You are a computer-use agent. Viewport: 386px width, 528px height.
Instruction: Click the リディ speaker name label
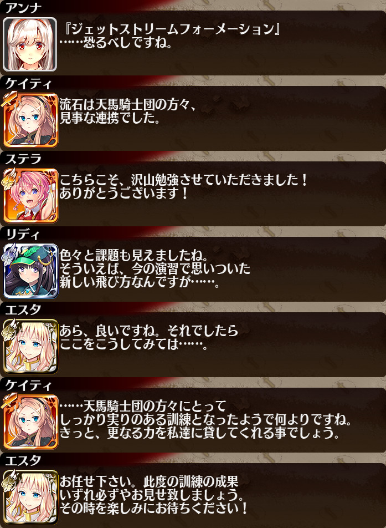tap(23, 234)
